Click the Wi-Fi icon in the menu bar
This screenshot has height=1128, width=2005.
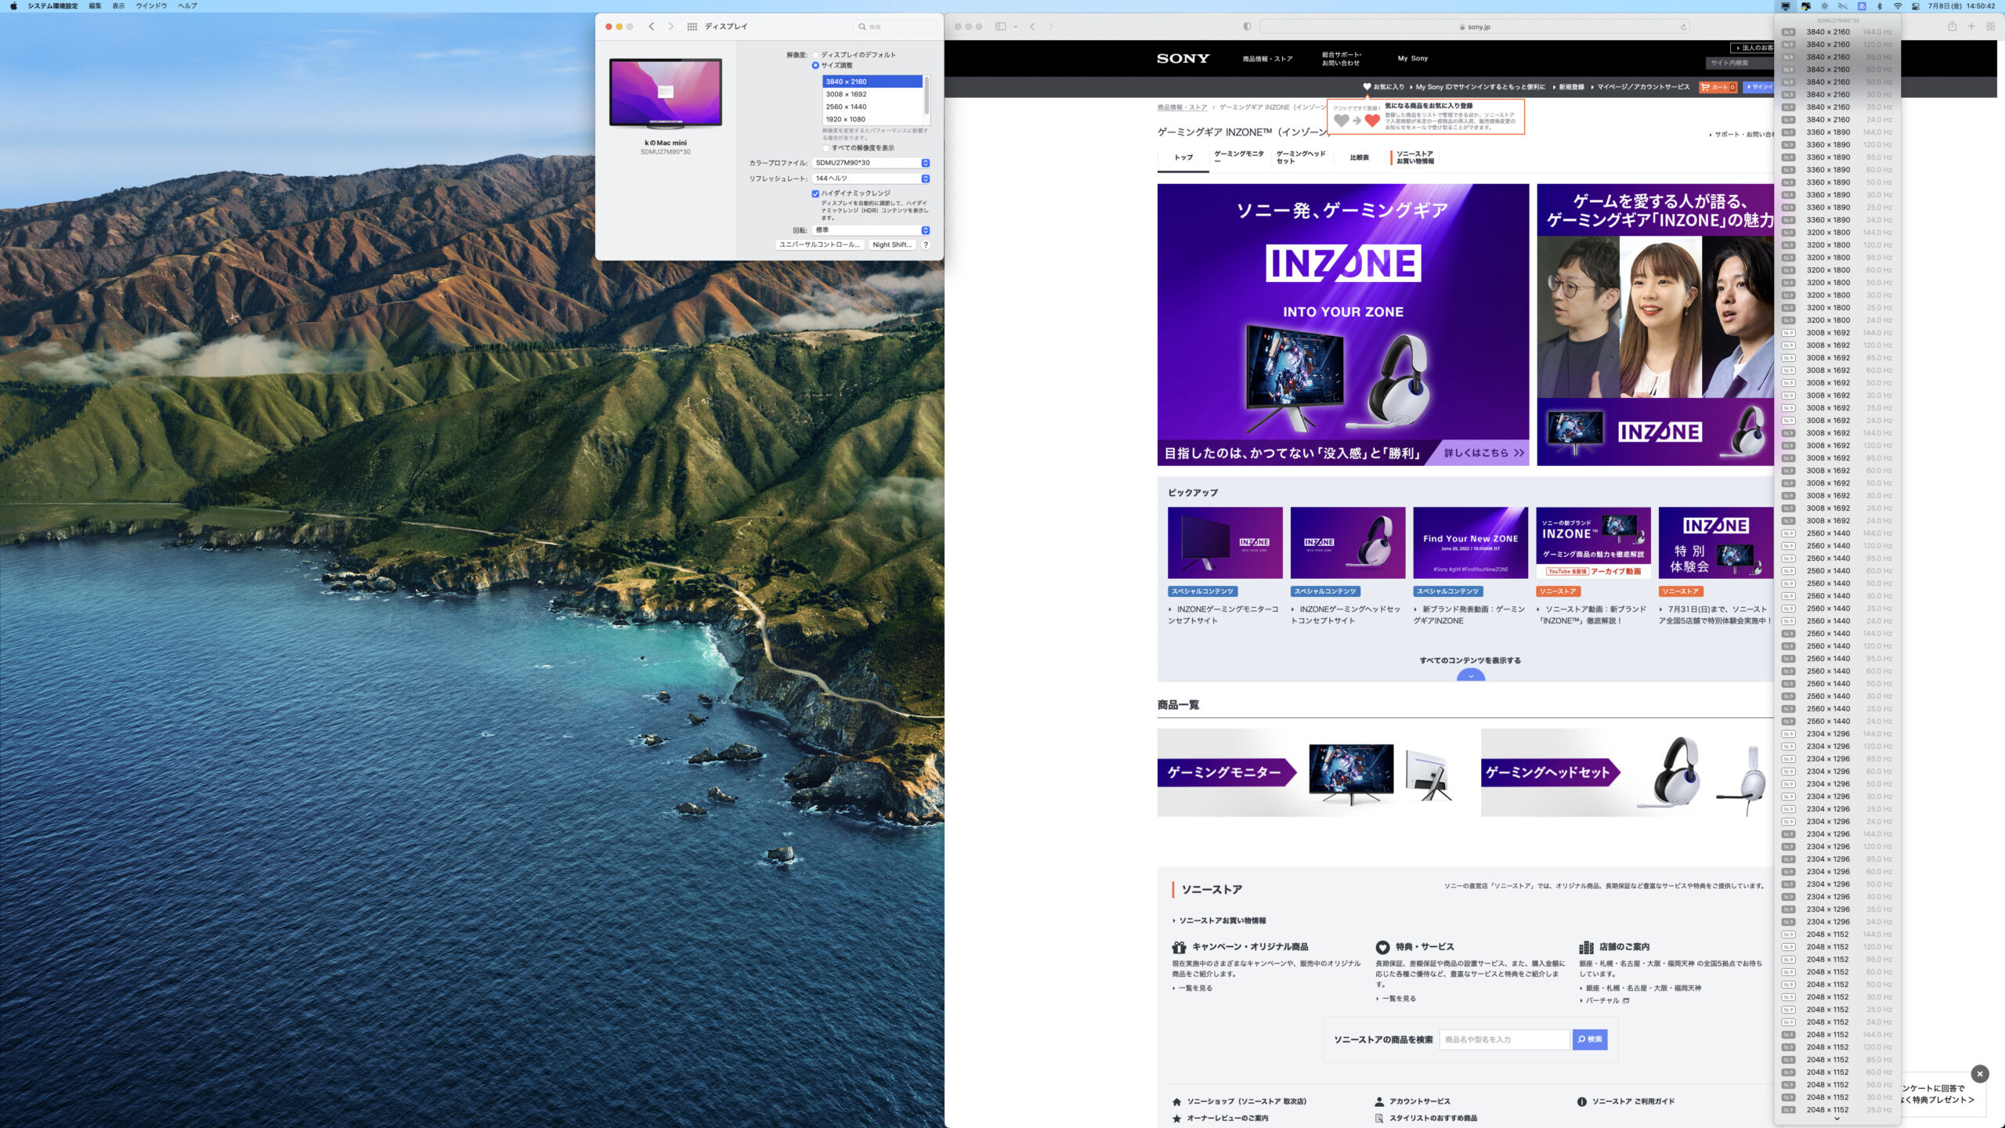[x=1897, y=6]
